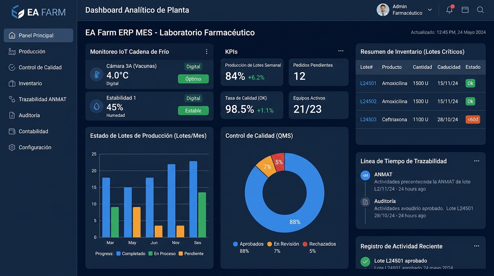This screenshot has width=494, height=276.
Task: Click Pendiente legend color swatch
Action: pyautogui.click(x=181, y=253)
